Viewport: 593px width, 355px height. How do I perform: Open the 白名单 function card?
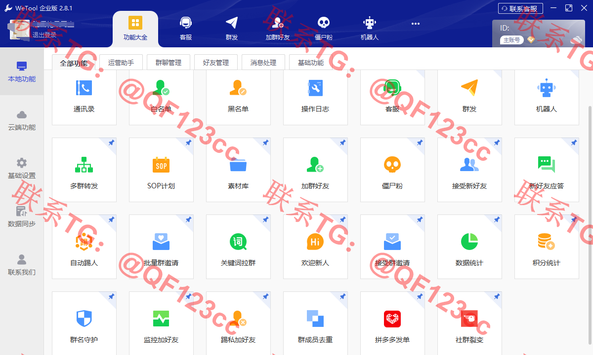[161, 97]
